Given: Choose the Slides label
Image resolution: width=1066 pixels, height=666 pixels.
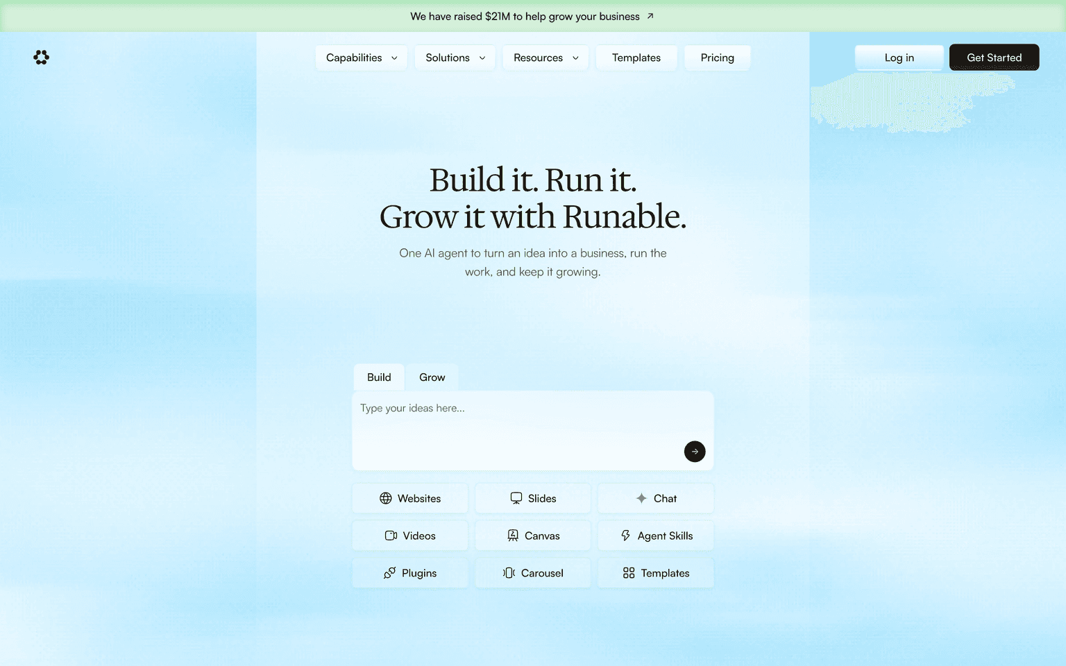Looking at the screenshot, I should click(542, 498).
